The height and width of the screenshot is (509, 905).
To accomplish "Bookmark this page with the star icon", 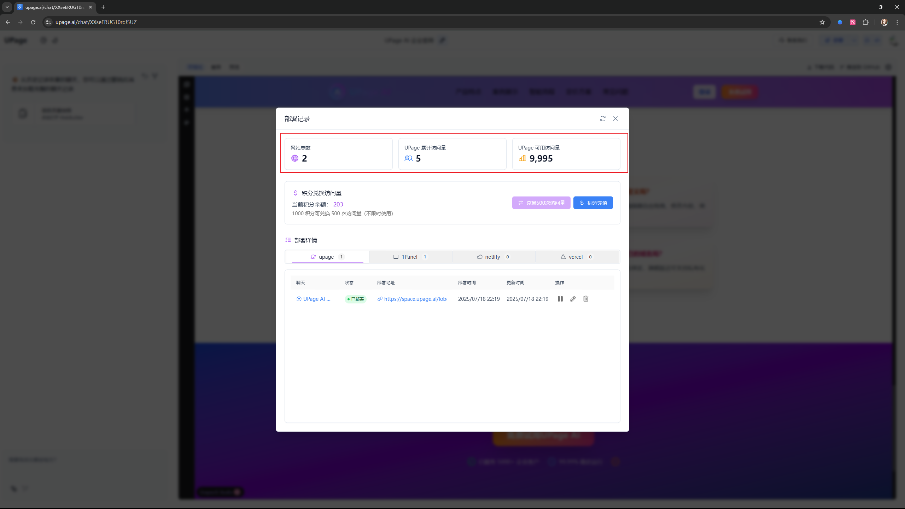I will [822, 22].
